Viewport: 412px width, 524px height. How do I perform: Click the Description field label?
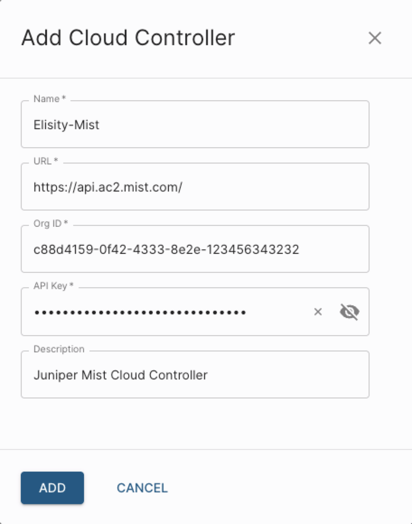coord(59,349)
